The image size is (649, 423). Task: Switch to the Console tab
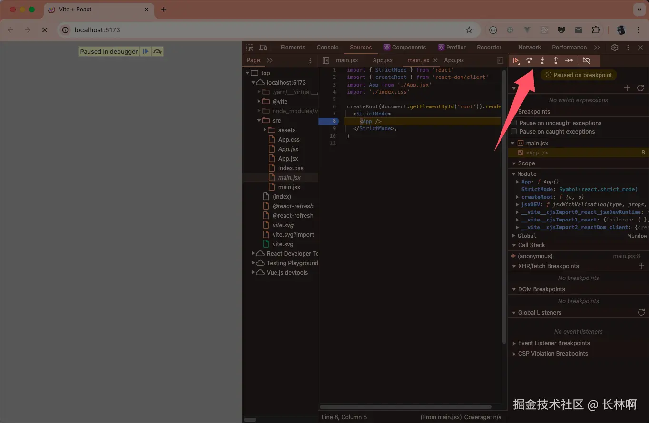tap(327, 48)
